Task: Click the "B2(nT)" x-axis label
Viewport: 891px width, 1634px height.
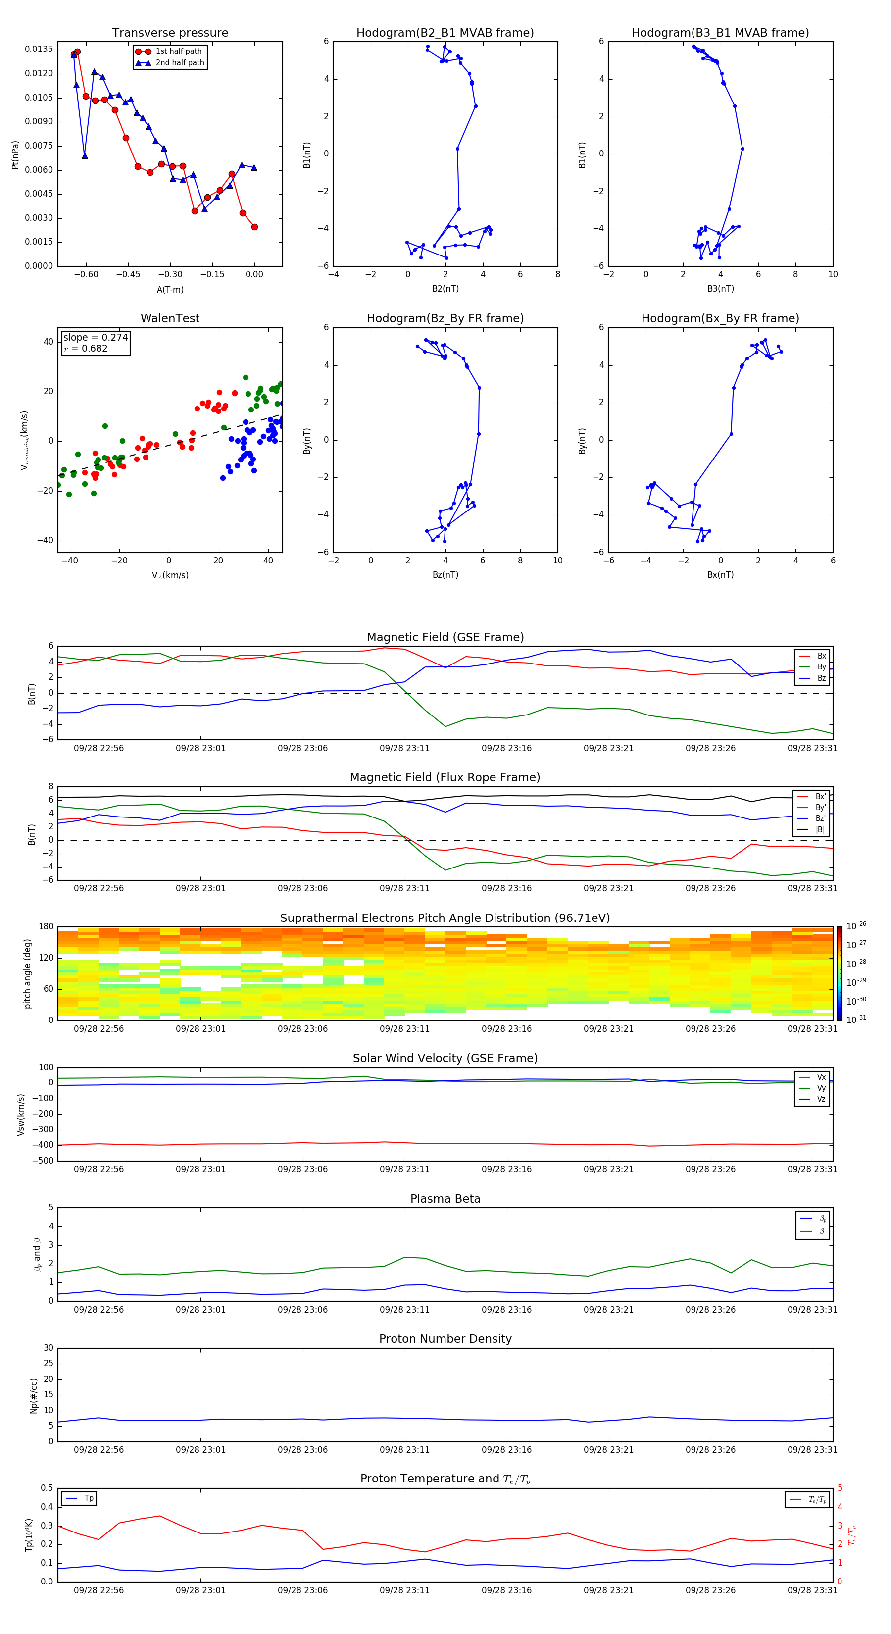Action: [445, 289]
